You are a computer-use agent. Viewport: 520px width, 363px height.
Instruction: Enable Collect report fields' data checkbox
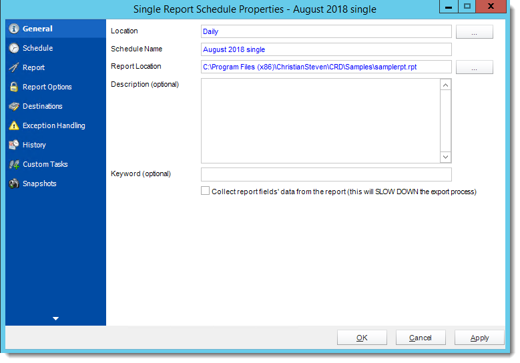click(x=206, y=191)
